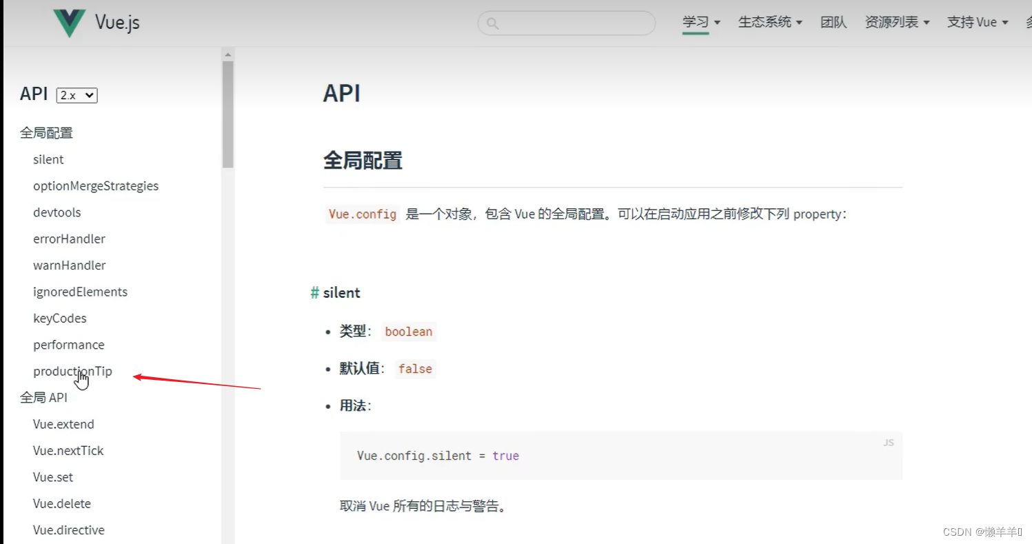
Task: Go to the 团队 page
Action: click(833, 22)
